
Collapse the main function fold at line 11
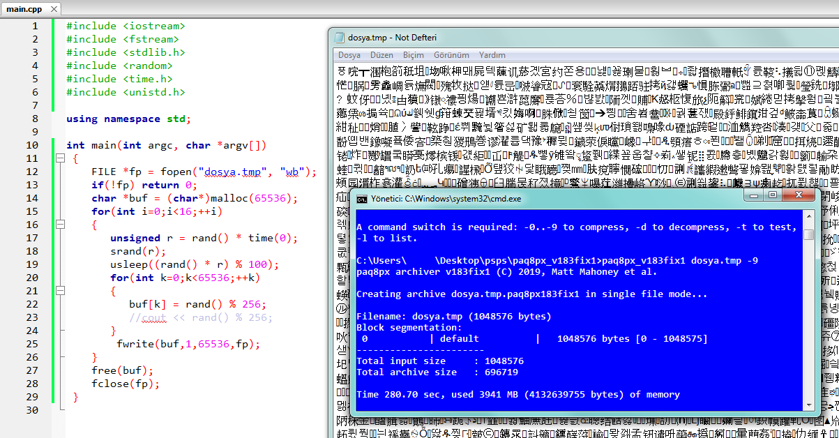pyautogui.click(x=60, y=159)
